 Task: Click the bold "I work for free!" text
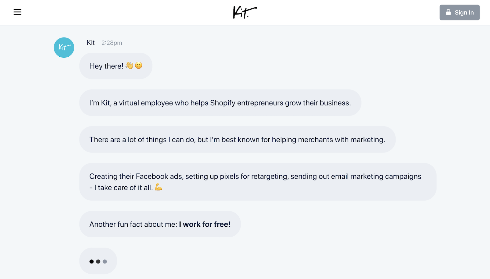(205, 224)
